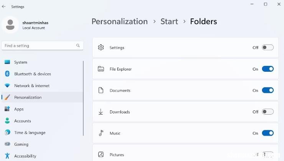Image resolution: width=284 pixels, height=161 pixels.
Task: Open Time & language category
Action: click(x=42, y=132)
